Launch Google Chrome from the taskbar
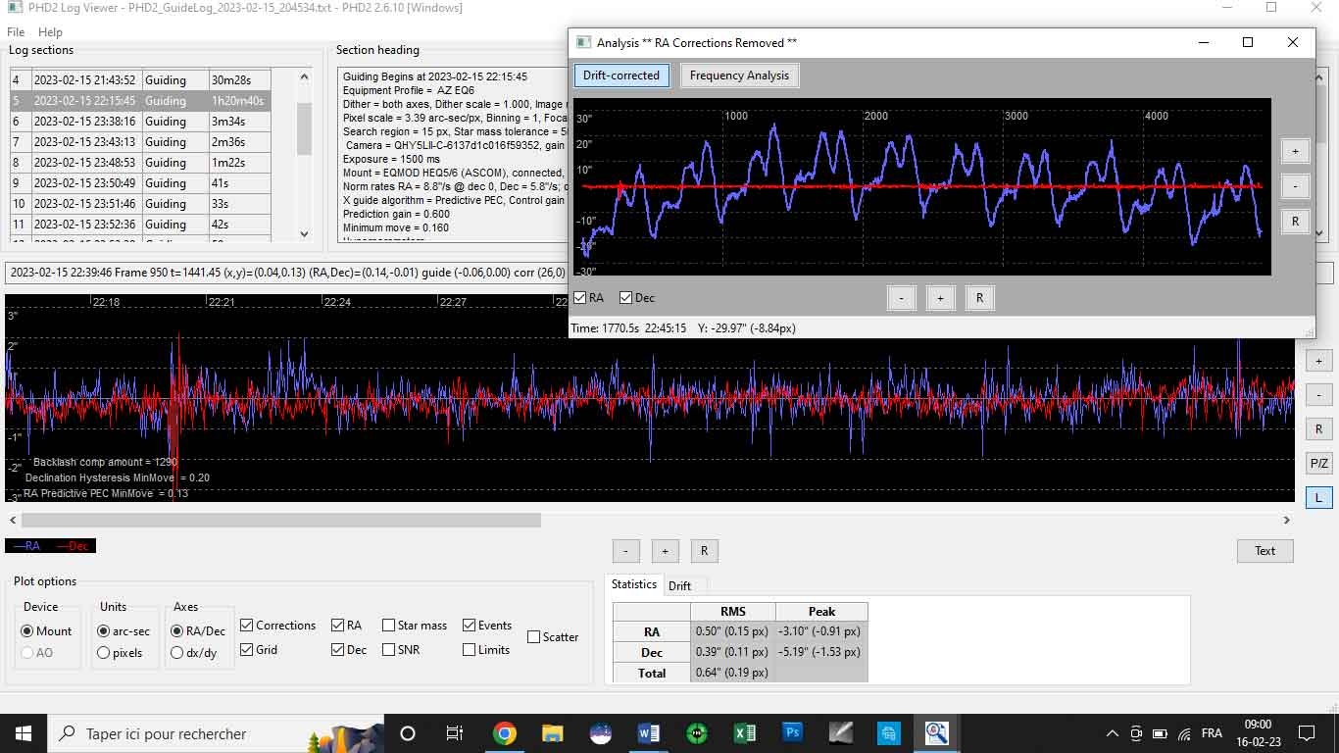Viewport: 1339px width, 753px height. (505, 732)
